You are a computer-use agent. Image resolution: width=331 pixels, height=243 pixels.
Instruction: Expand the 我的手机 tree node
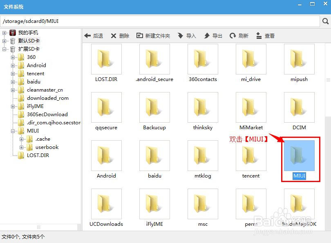(x=4, y=33)
